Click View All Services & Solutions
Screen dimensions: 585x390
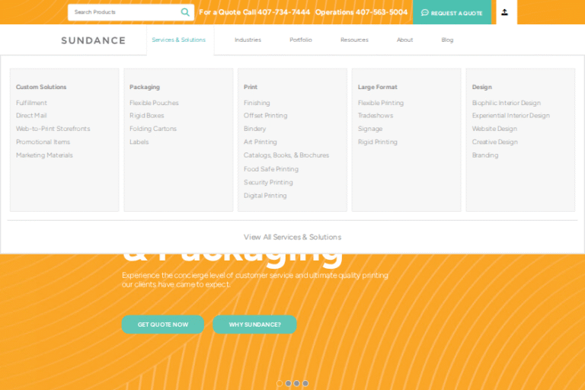coord(292,237)
